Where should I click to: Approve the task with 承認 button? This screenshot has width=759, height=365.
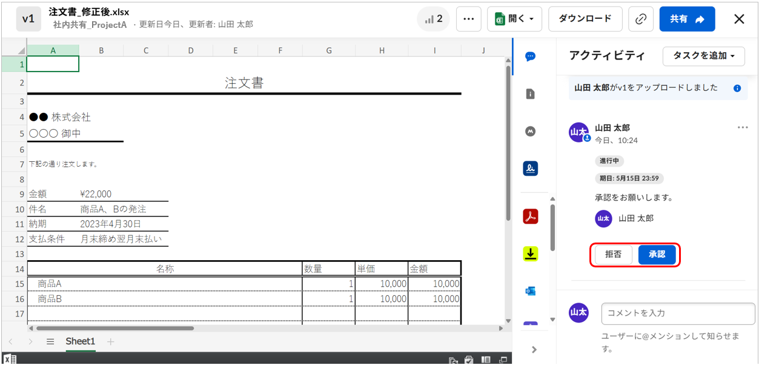pos(657,255)
